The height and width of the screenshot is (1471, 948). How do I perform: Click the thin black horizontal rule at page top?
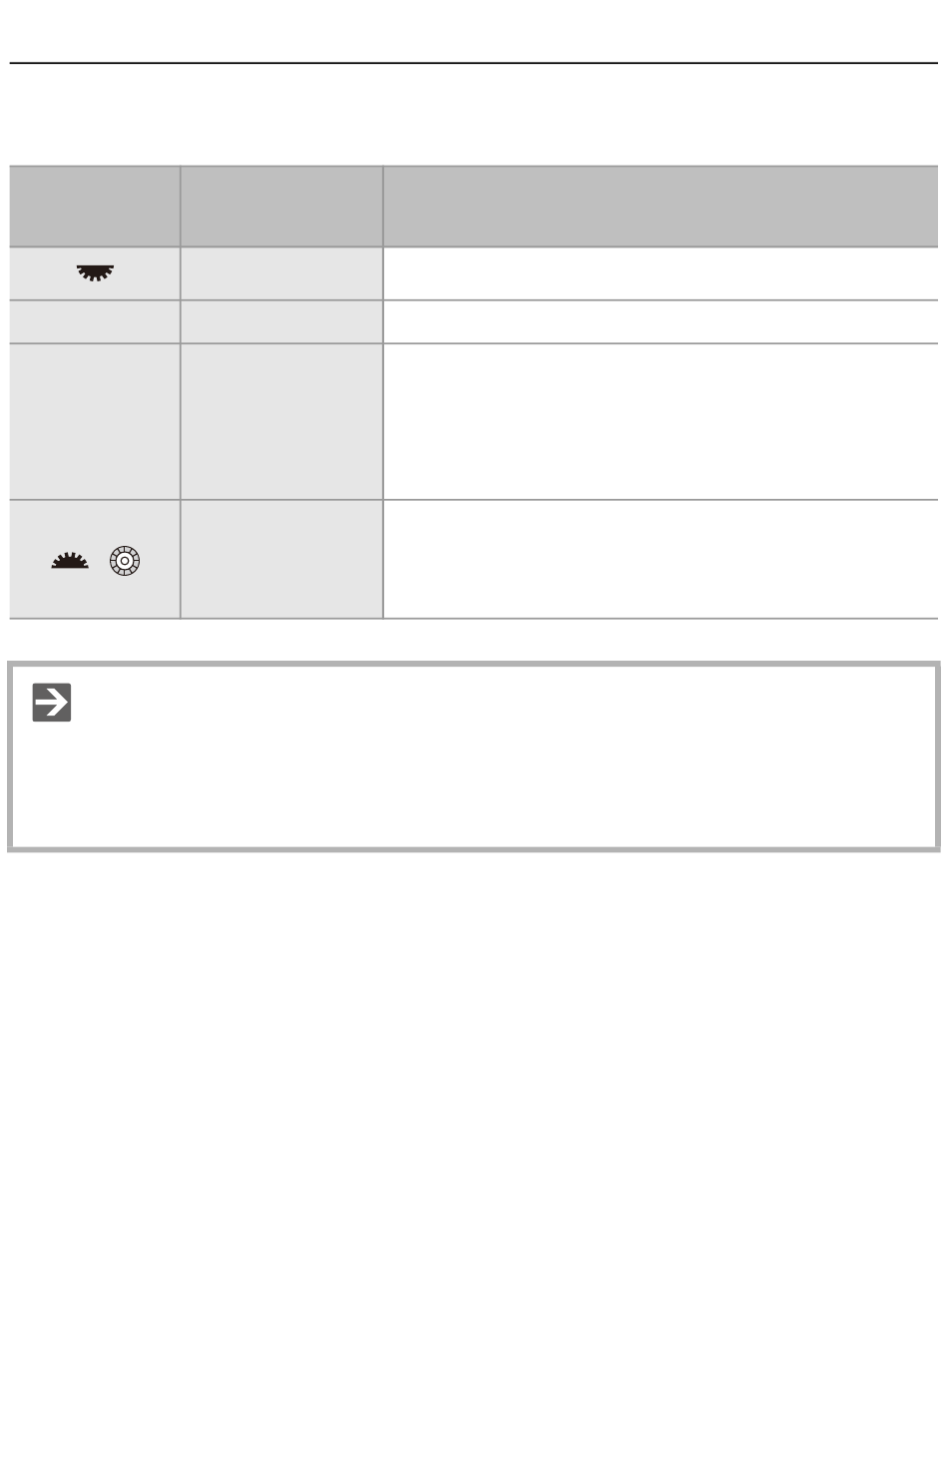point(474,63)
